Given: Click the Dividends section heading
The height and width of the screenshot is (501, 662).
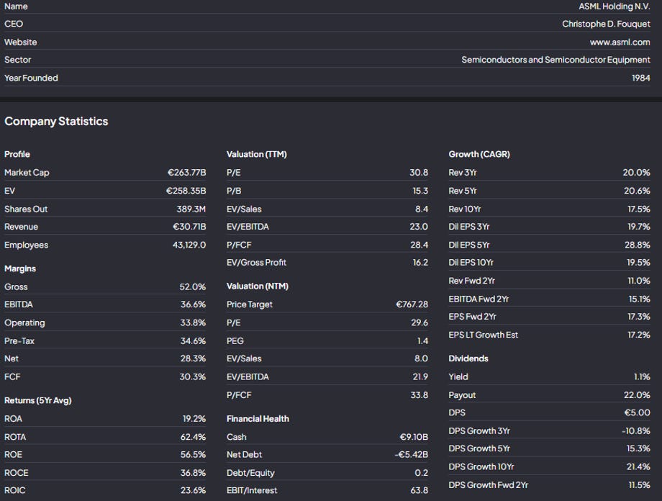Looking at the screenshot, I should click(x=468, y=358).
